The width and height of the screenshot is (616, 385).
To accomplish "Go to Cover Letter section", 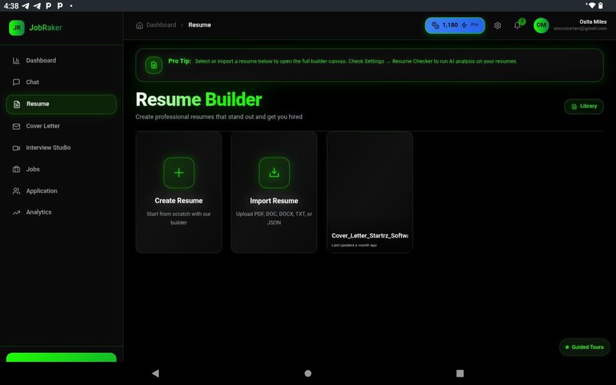I will [x=61, y=126].
